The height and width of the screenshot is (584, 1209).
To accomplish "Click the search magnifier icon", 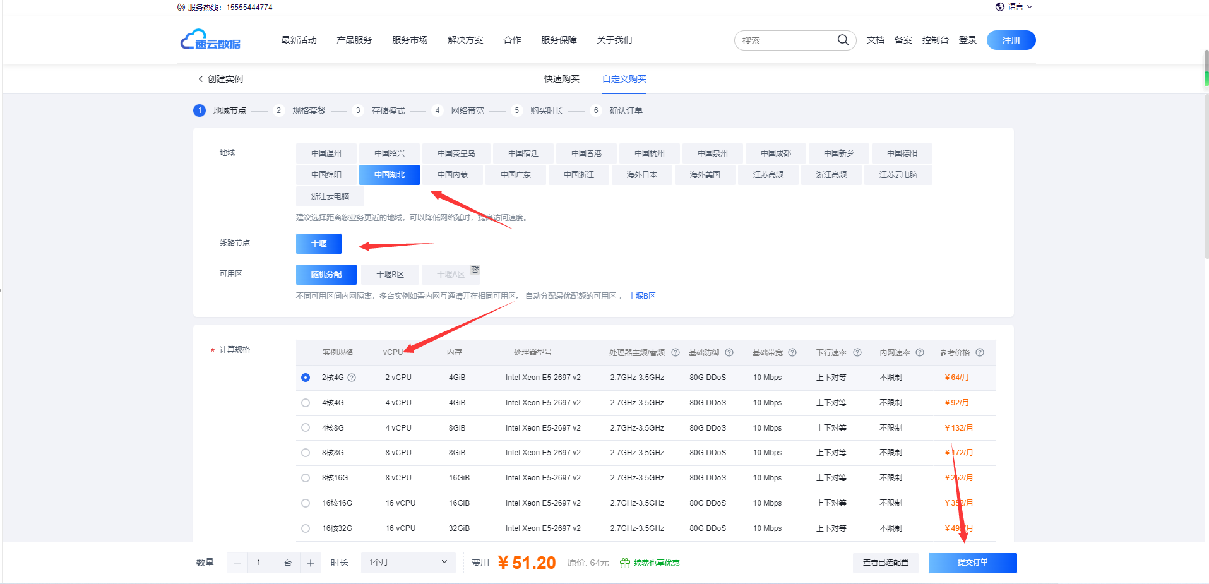I will tap(843, 40).
